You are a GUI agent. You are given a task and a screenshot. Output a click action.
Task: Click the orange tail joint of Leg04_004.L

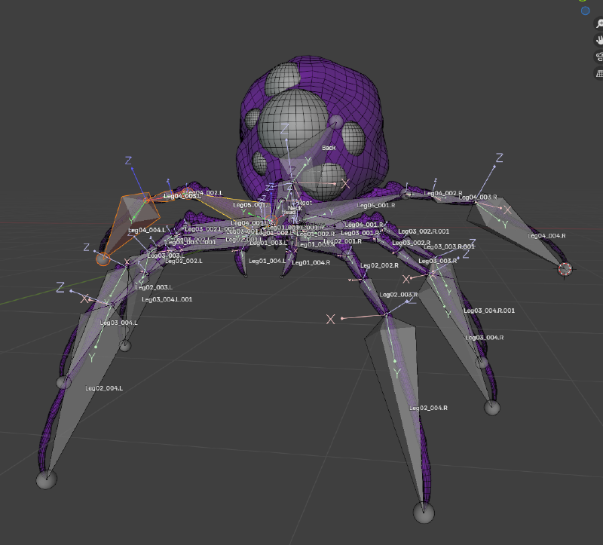click(x=103, y=259)
